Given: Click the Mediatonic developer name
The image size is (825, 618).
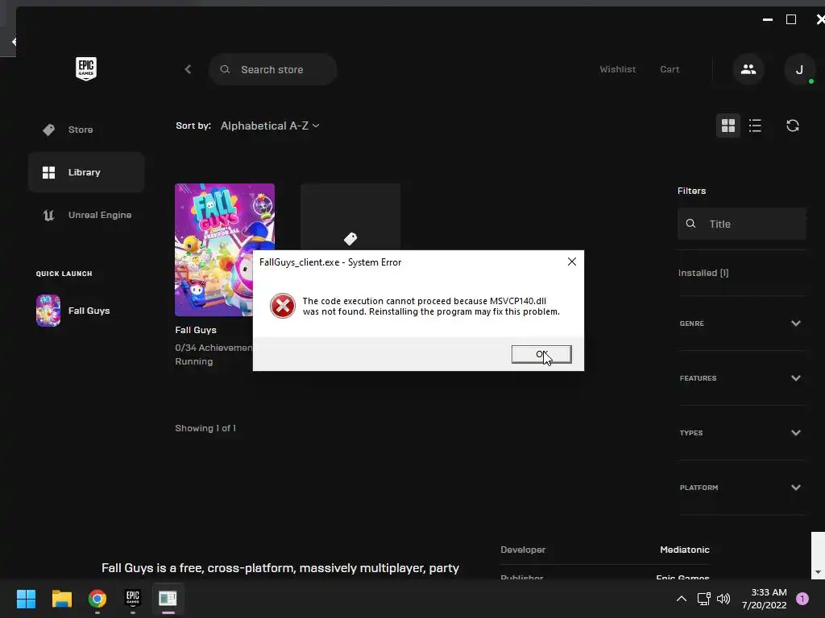Looking at the screenshot, I should [x=685, y=550].
